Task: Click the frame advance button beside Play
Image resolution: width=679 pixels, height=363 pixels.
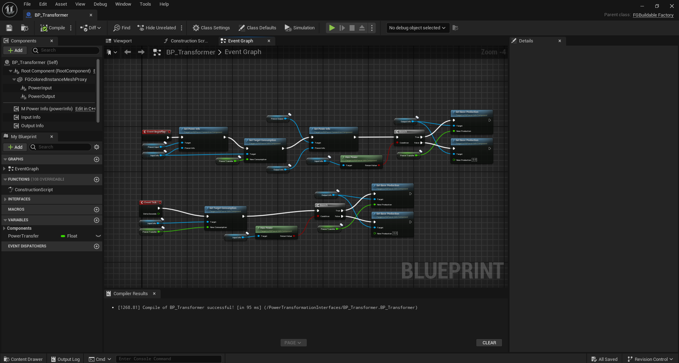Action: click(342, 28)
